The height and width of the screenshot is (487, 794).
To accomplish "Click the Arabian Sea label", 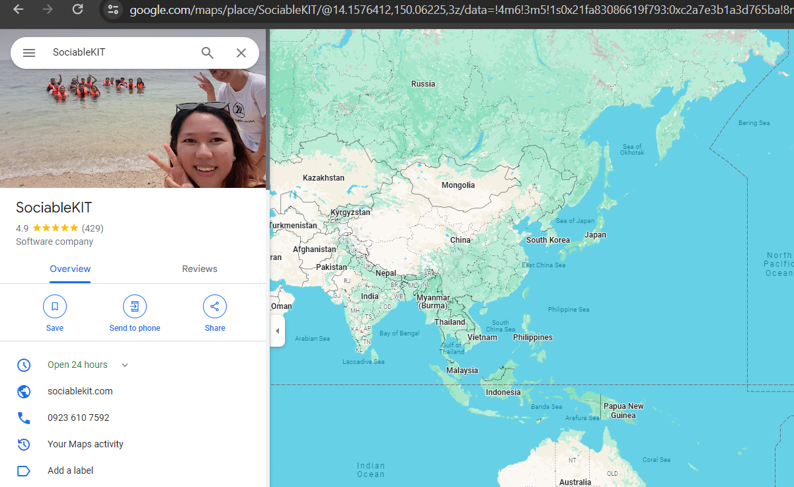I will (312, 339).
